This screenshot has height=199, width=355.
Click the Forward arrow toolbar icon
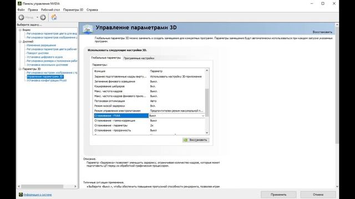click(43, 17)
